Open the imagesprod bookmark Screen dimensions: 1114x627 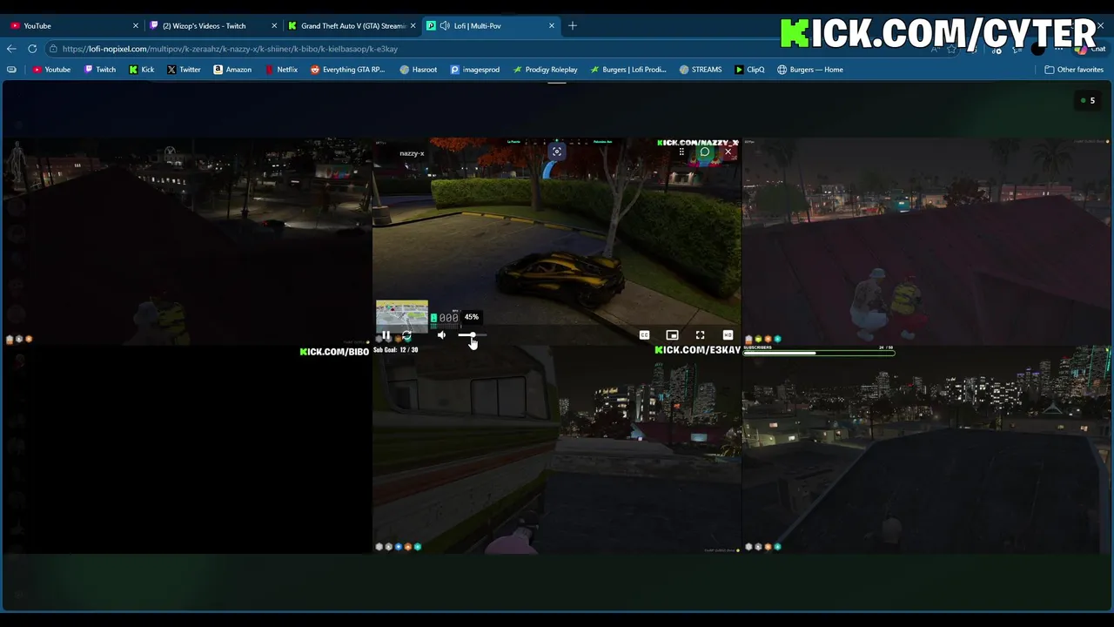coord(475,70)
